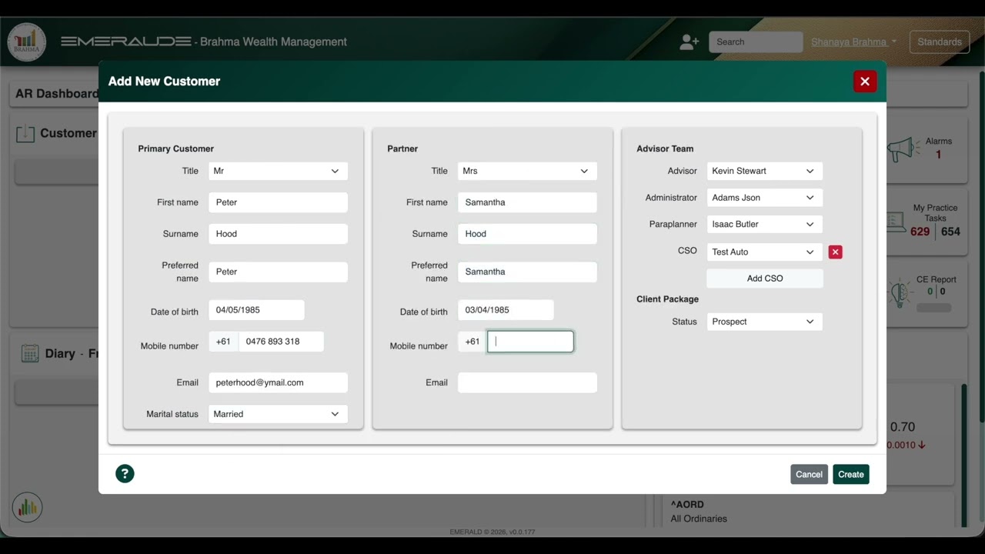Screen dimensions: 985x554
Task: Open the Primary Customer Title dropdown
Action: coord(278,171)
